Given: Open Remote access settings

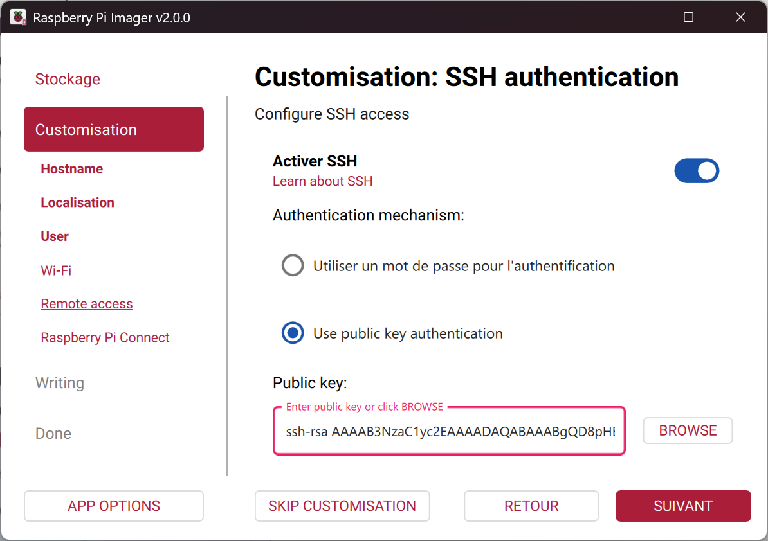Looking at the screenshot, I should (x=87, y=304).
